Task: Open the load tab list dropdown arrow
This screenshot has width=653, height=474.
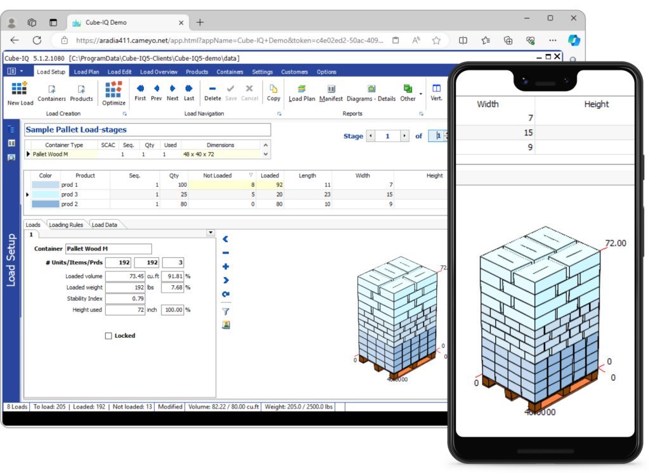Action: (210, 233)
